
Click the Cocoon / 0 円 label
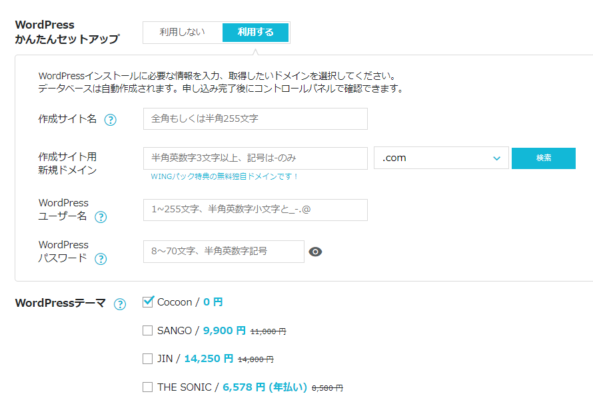(x=190, y=302)
